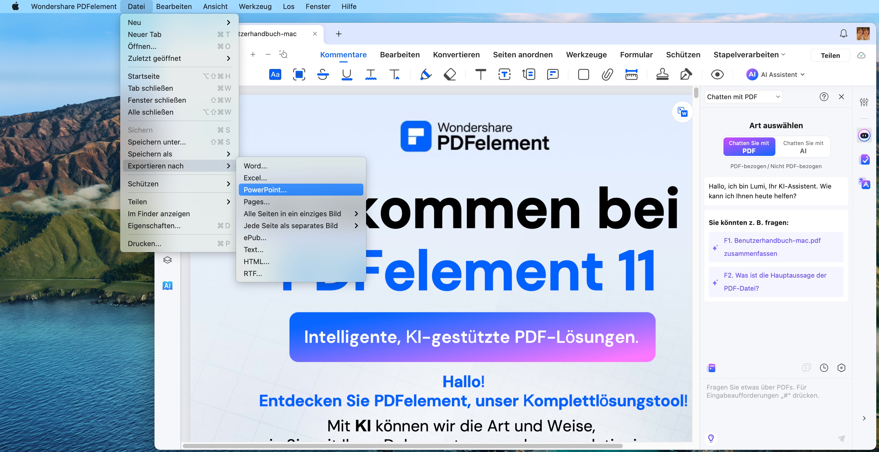Choose ePub... export option
Viewport: 879px width, 452px height.
click(301, 238)
